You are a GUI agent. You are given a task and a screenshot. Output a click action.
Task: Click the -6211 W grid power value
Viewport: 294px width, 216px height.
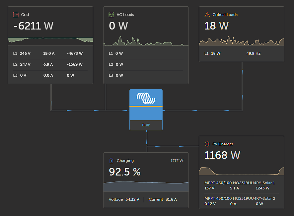coord(34,26)
